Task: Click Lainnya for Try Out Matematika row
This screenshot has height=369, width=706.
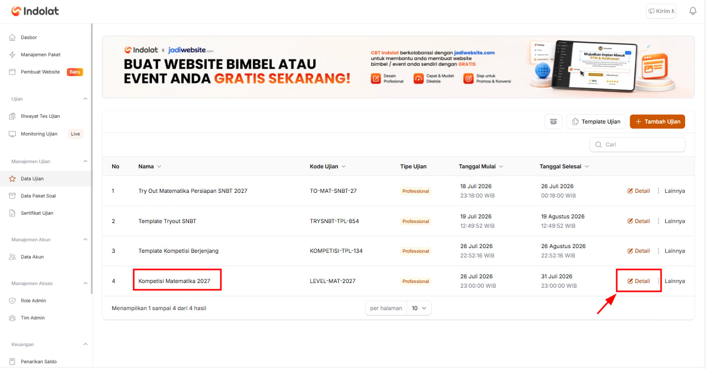Action: 675,191
